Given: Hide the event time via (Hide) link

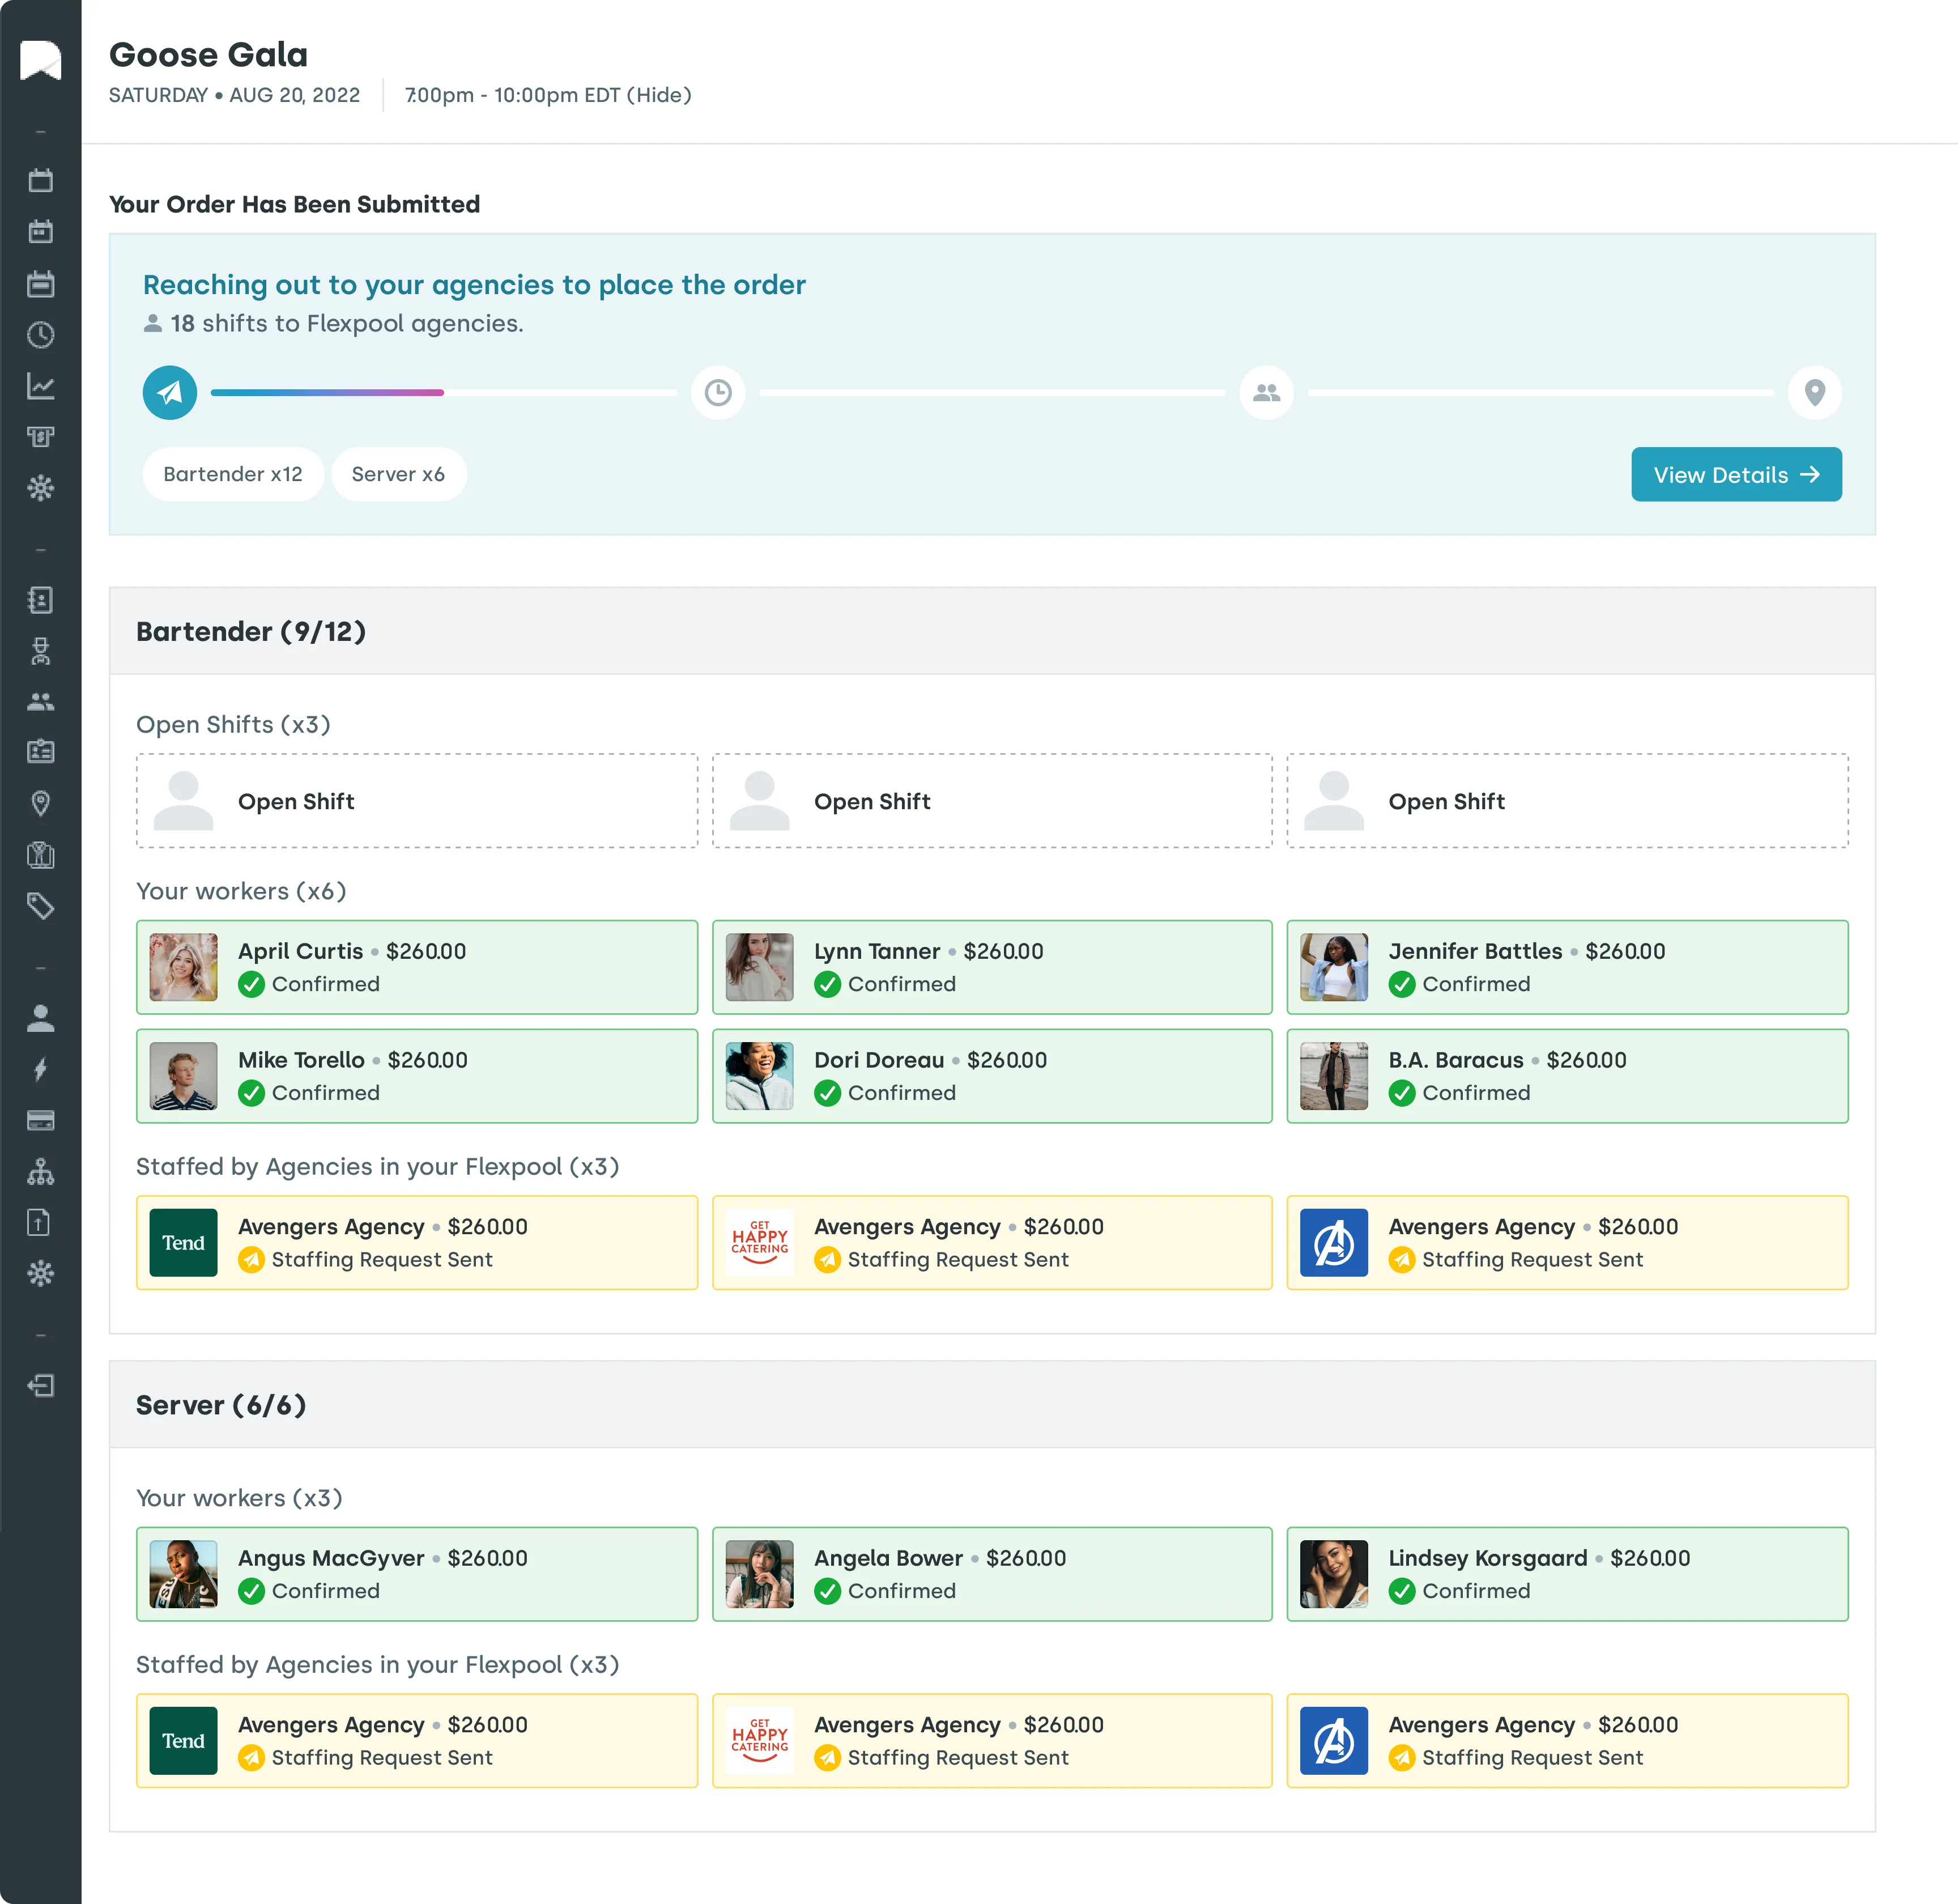Looking at the screenshot, I should tap(659, 95).
